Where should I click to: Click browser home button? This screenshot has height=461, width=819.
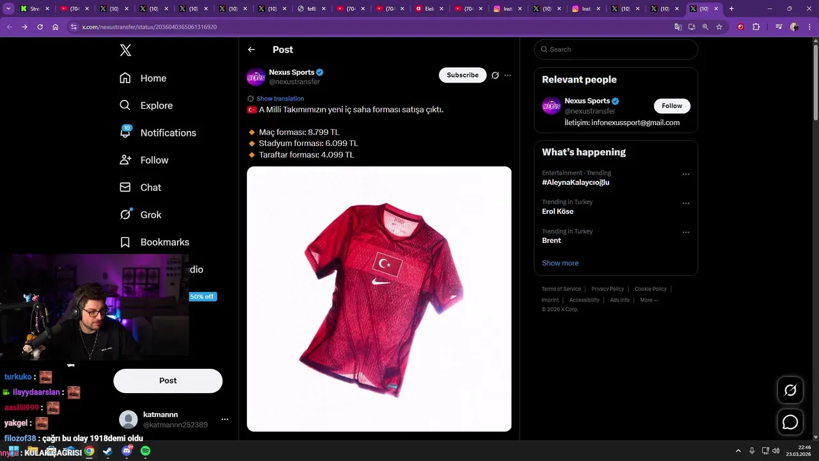(x=56, y=27)
